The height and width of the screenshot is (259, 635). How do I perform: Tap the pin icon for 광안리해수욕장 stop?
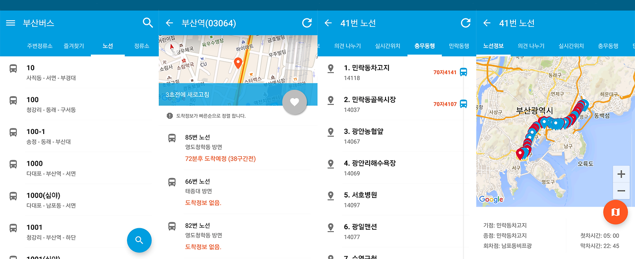coord(331,164)
